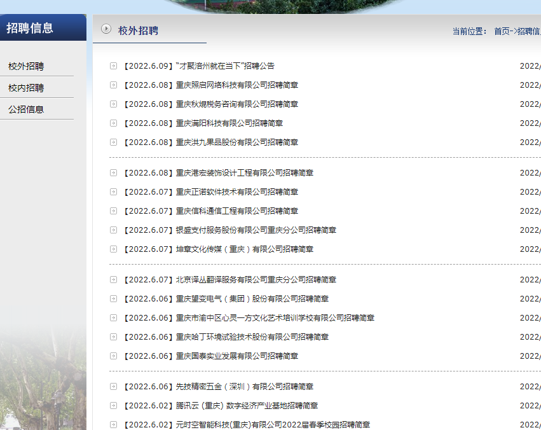Screen dimensions: 541x430
Task: Click the 首页 breadcrumb link
Action: tap(502, 31)
